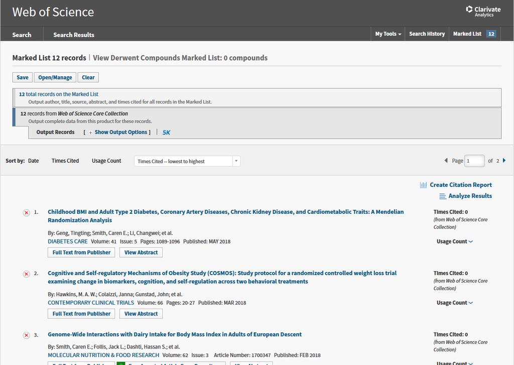Remove record 2 from marked list
Screen dimensions: 514x365
pyautogui.click(x=27, y=274)
